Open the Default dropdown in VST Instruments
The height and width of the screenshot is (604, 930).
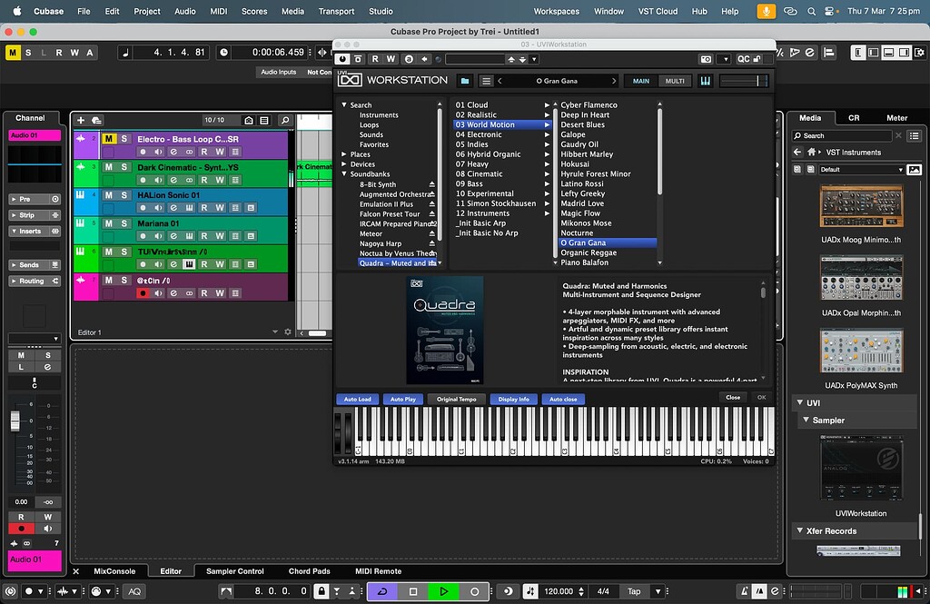pos(860,170)
